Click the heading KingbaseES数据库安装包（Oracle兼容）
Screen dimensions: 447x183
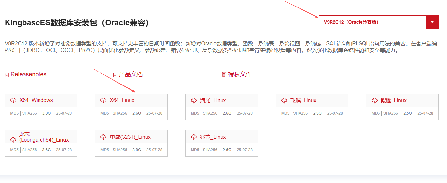(x=78, y=23)
